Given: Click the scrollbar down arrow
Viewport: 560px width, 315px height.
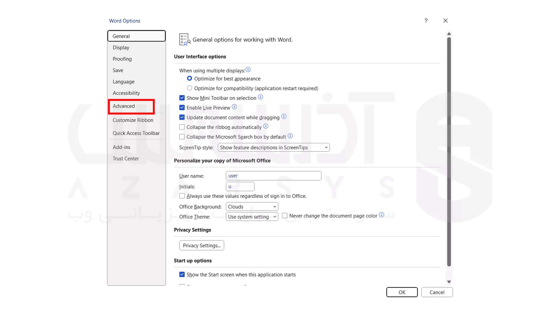Looking at the screenshot, I should 449,282.
